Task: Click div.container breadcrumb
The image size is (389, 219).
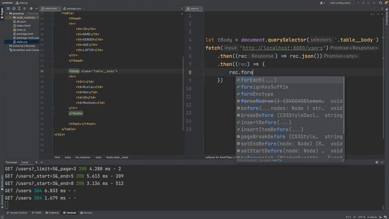Action: tap(83, 158)
